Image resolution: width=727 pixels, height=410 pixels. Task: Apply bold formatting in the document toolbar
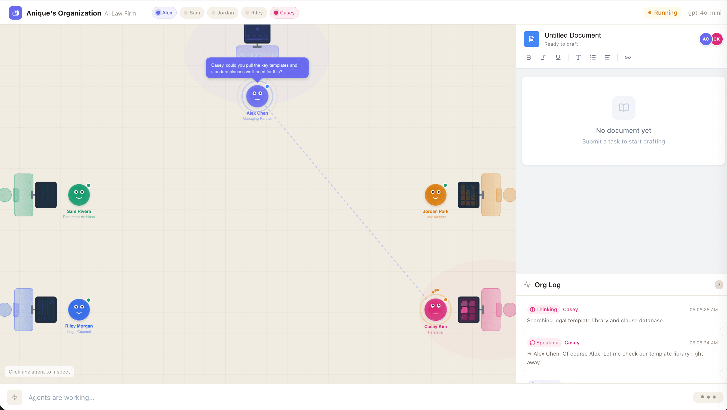click(x=528, y=57)
